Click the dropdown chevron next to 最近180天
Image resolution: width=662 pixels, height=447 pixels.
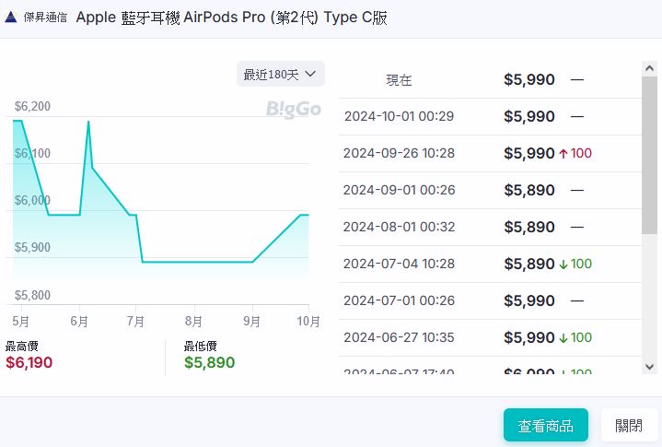coord(310,74)
